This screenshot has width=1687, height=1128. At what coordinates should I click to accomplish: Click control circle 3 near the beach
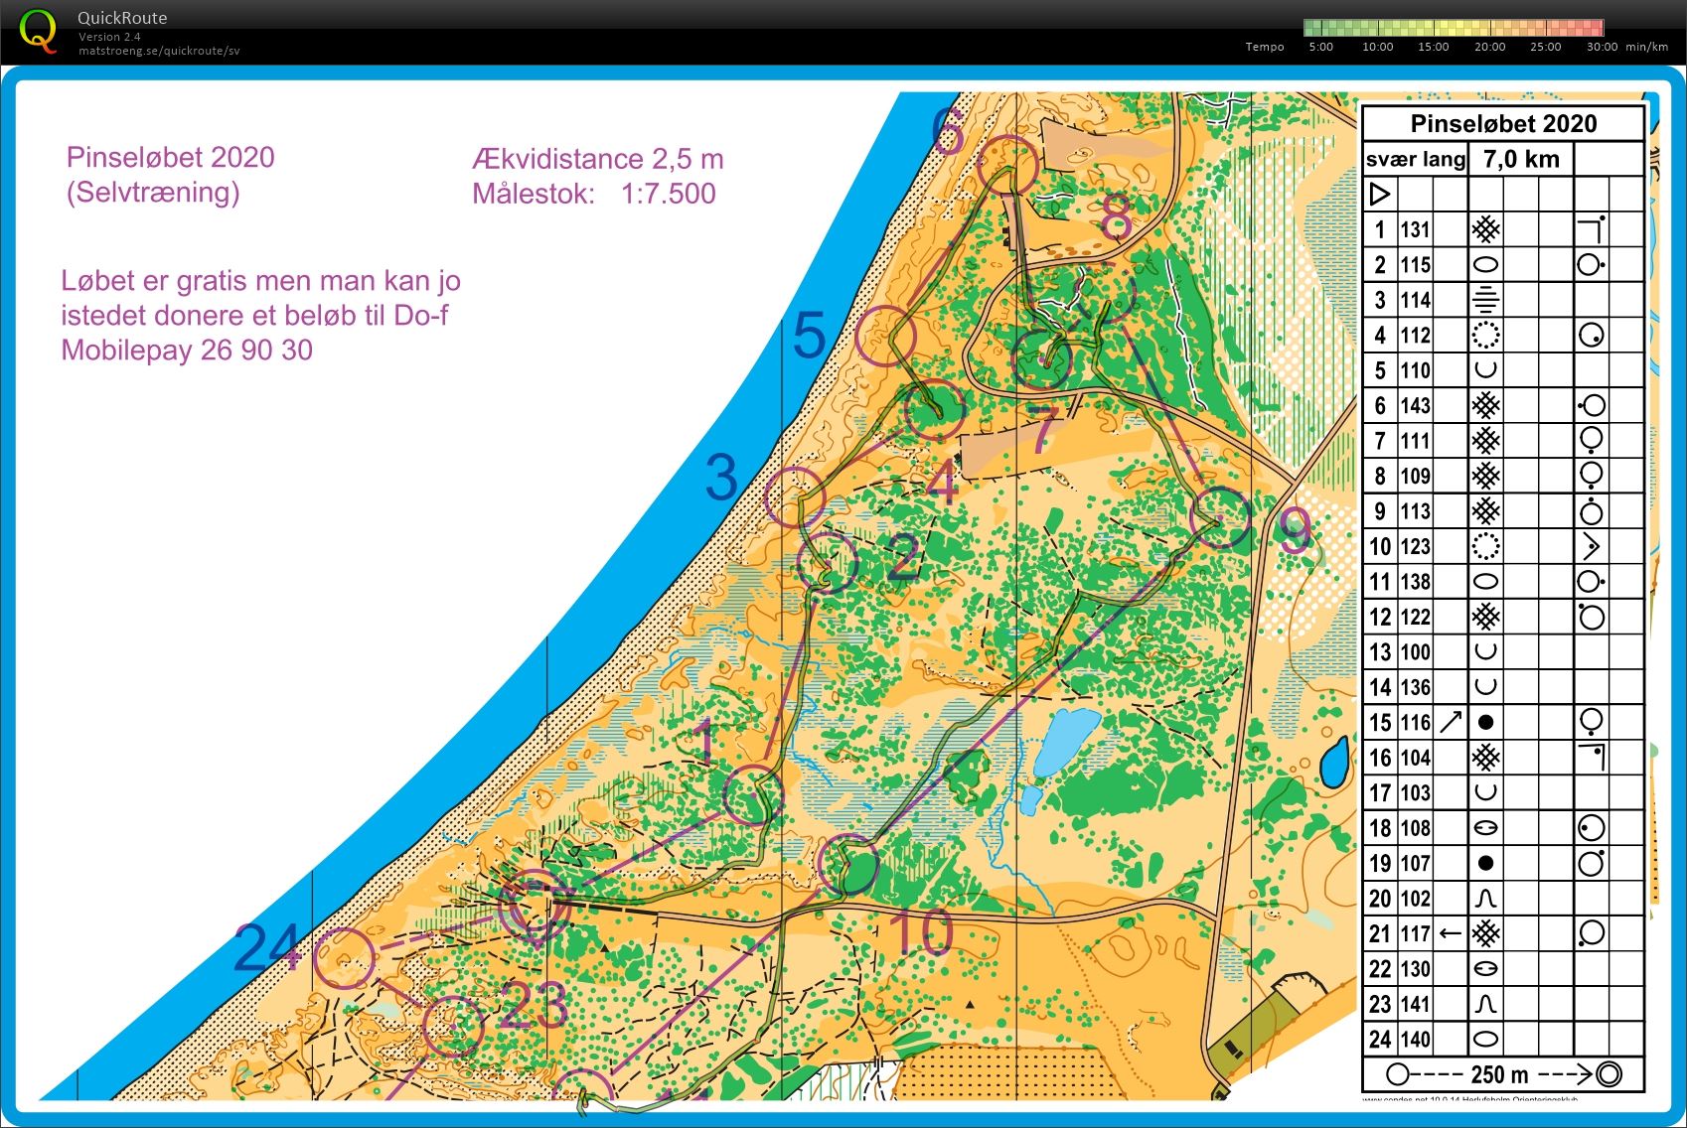[x=795, y=497]
